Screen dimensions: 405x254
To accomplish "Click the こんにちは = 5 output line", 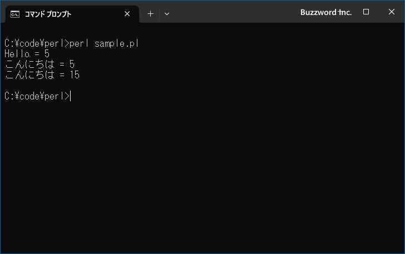I will [x=40, y=64].
